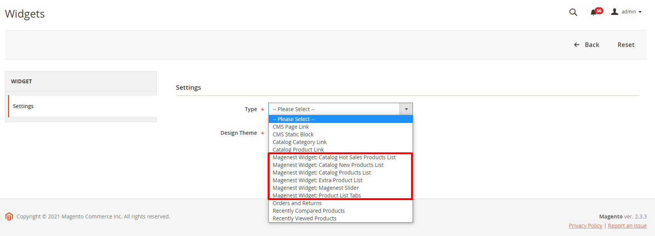Viewport: 655px width, 236px height.
Task: Click the Report an Issue link
Action: point(627,226)
